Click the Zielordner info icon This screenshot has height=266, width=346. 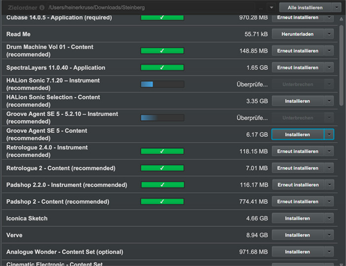42,7
